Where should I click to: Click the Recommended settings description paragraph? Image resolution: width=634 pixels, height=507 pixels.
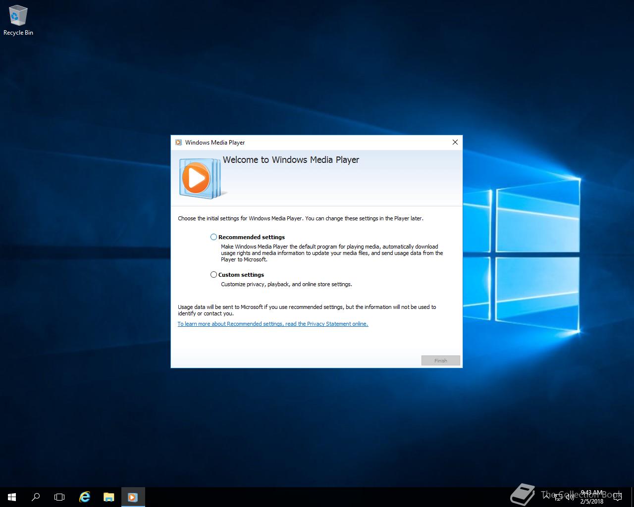coord(332,253)
